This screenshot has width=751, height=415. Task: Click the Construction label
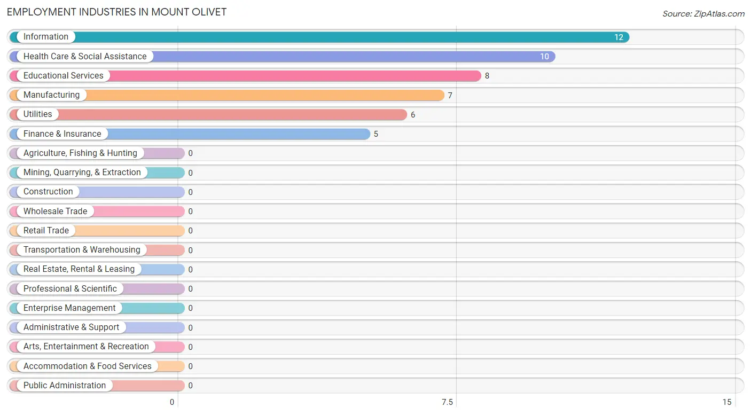48,192
